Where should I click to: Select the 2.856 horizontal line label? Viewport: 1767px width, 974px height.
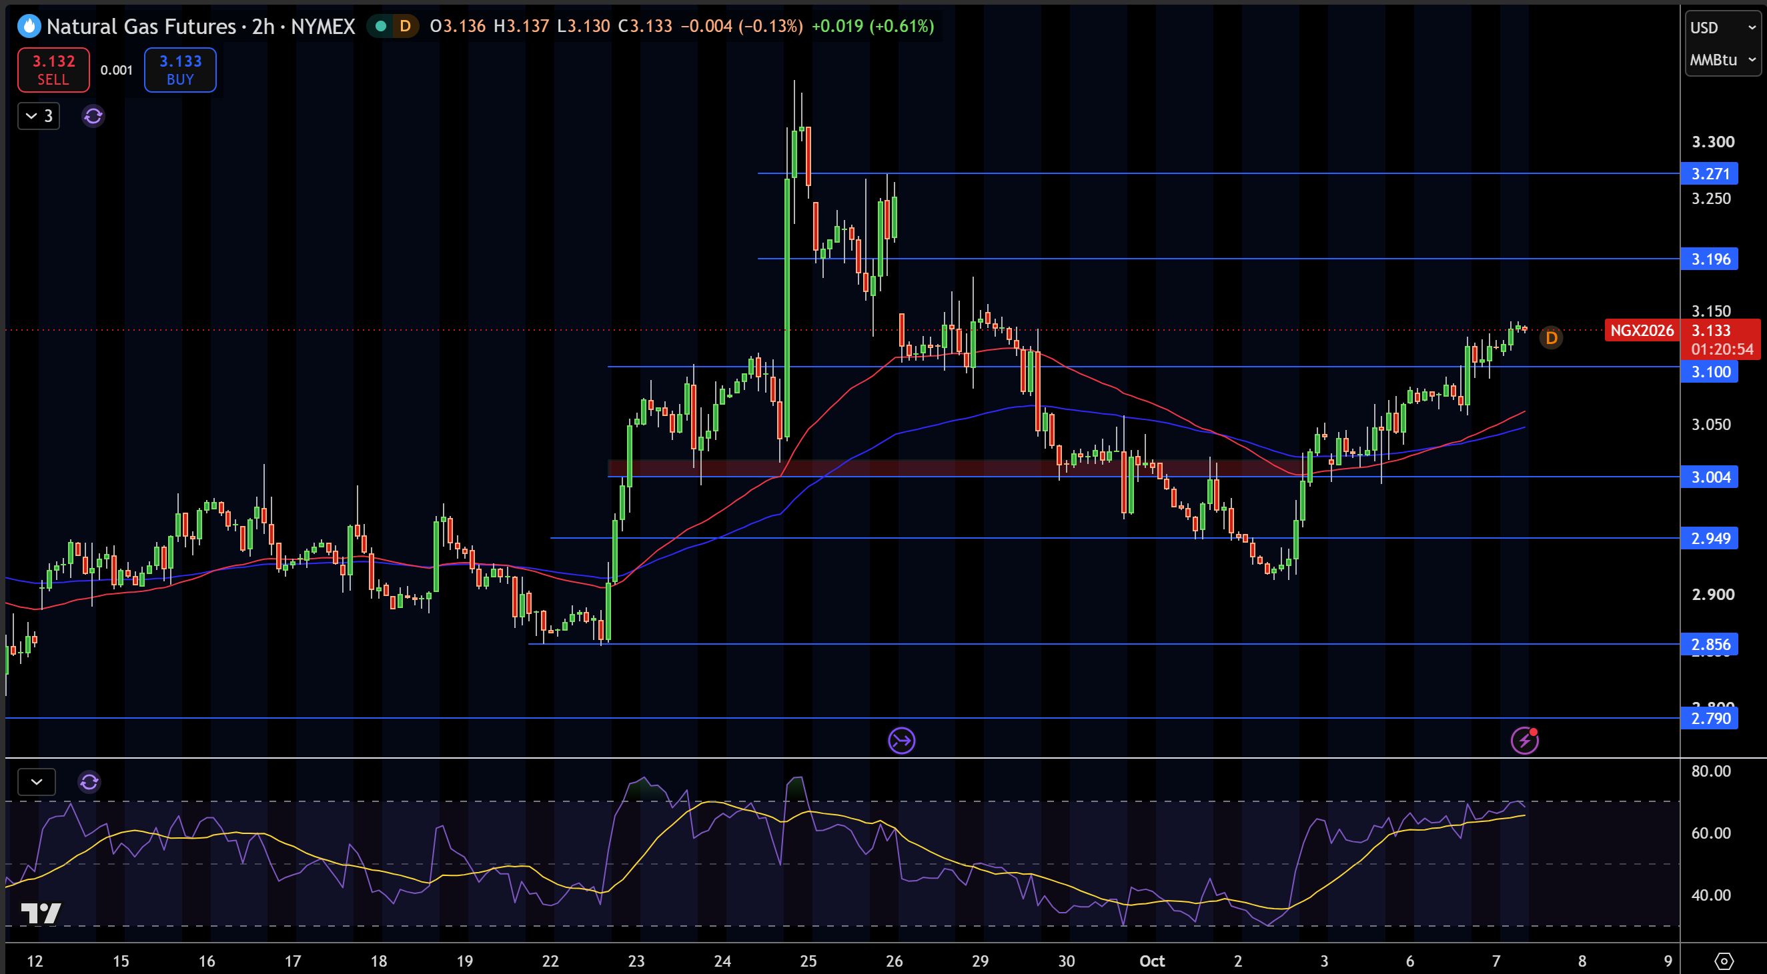1710,644
